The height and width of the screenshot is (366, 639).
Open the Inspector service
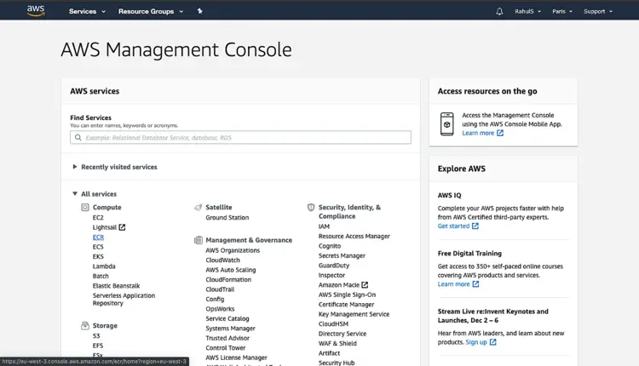pos(331,275)
